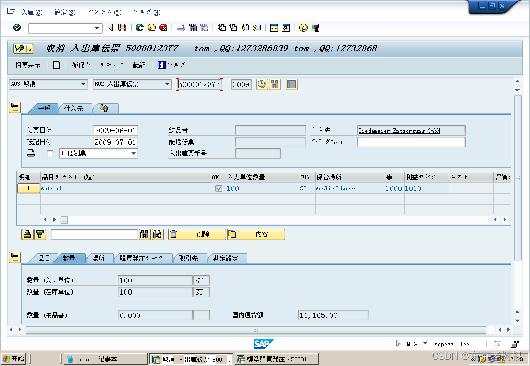Click the green Enter checkmark icon
This screenshot has height=366, width=530.
(x=17, y=28)
